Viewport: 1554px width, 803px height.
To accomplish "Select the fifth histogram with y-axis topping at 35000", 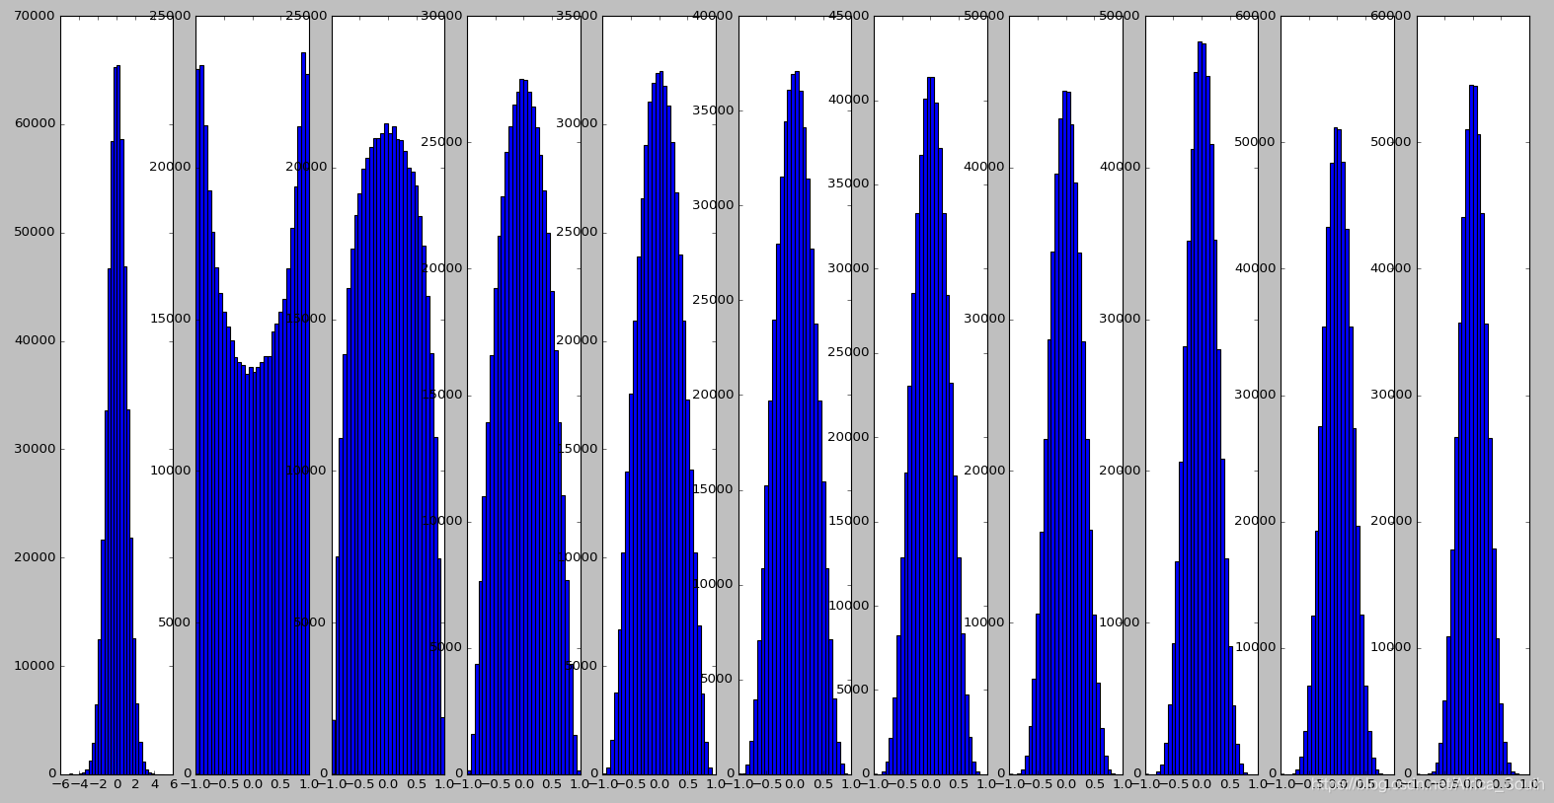I will 660,395.
